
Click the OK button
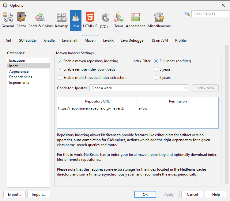145,195
